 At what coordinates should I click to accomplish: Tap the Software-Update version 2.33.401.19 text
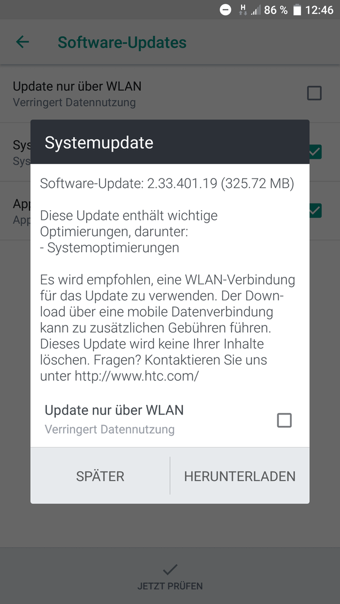point(167,184)
